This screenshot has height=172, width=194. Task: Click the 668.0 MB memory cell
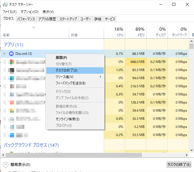point(136,62)
